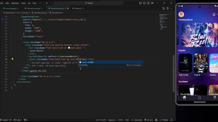Click line number 57 in gutter

coord(6,59)
